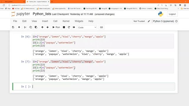Click the zoom magnifier icon in address bar
Image resolution: width=189 pixels, height=106 pixels.
(162, 5)
